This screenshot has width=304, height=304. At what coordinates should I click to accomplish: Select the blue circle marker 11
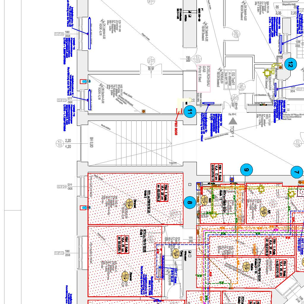(x=190, y=112)
